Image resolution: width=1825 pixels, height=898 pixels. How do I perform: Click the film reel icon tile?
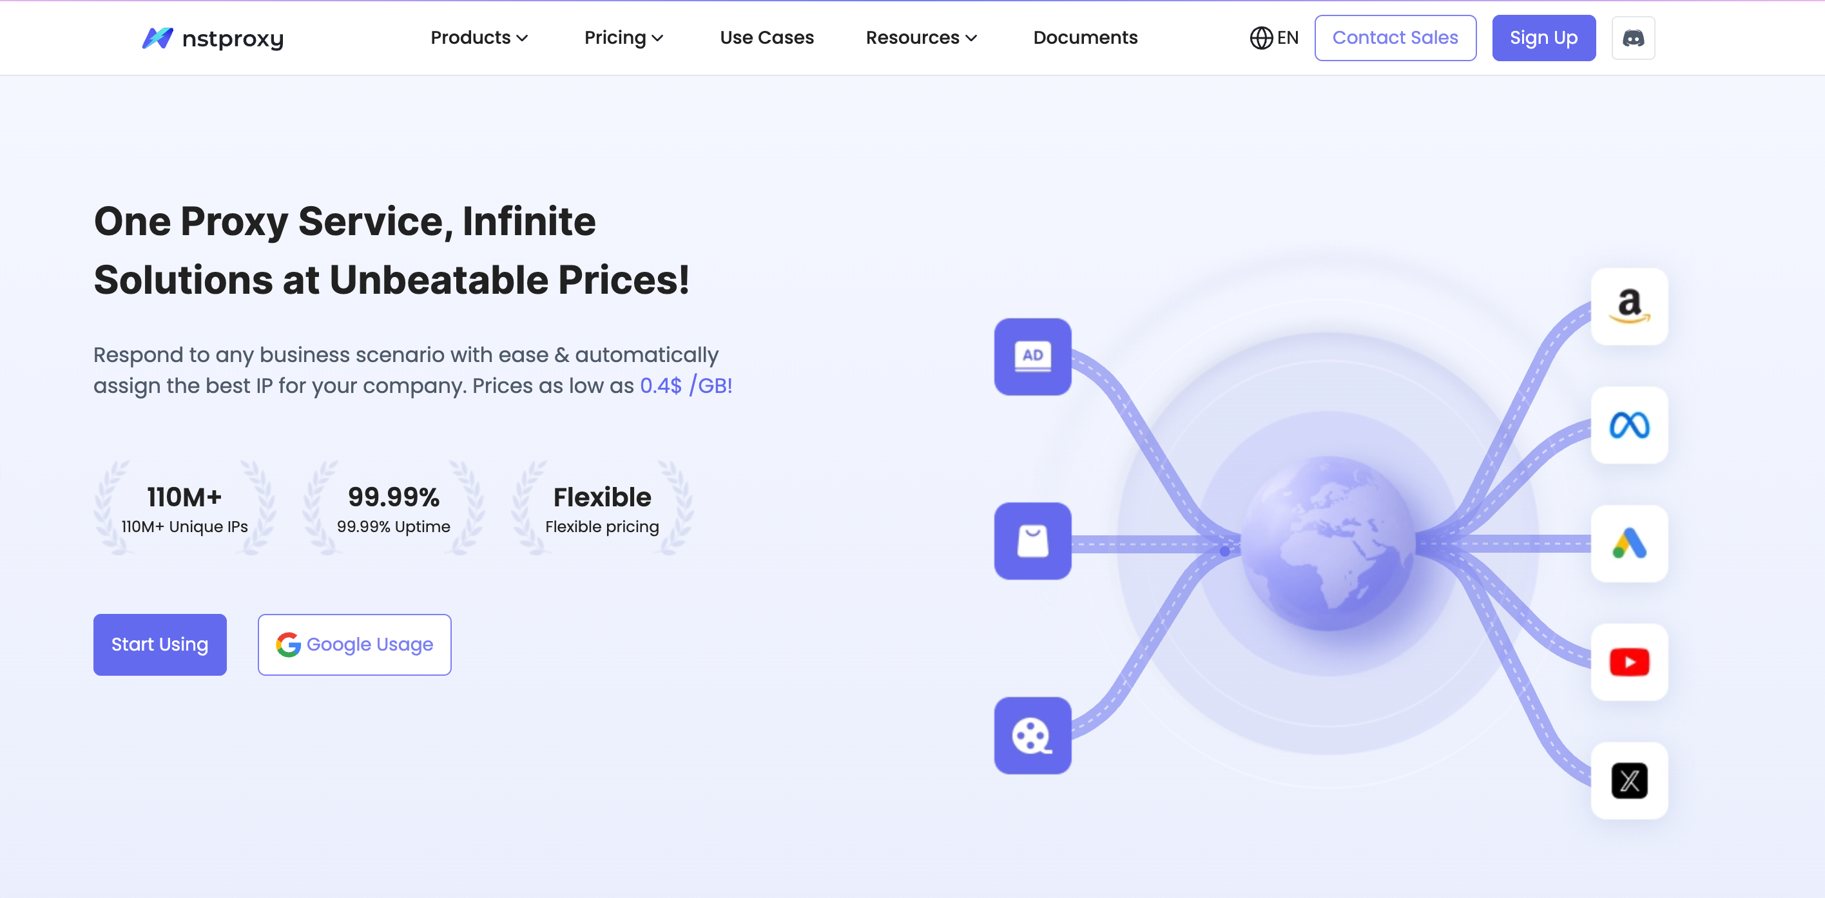1032,736
